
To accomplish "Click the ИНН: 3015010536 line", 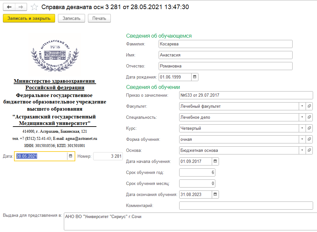I will point(55,145).
